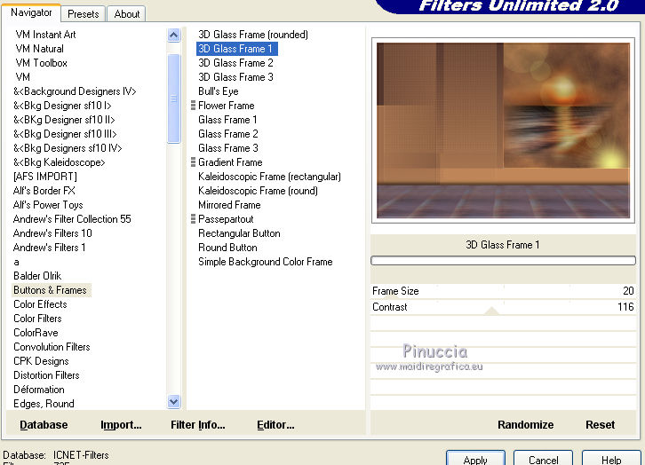Select the VM Toolbox category
Screen dimensions: 645x465
point(41,63)
